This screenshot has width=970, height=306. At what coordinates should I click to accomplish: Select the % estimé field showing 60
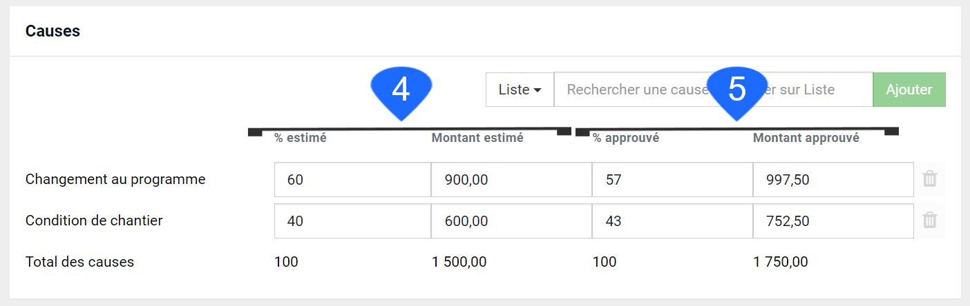point(352,180)
